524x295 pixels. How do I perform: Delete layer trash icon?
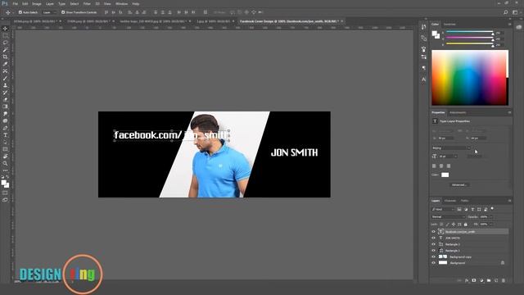(504, 280)
